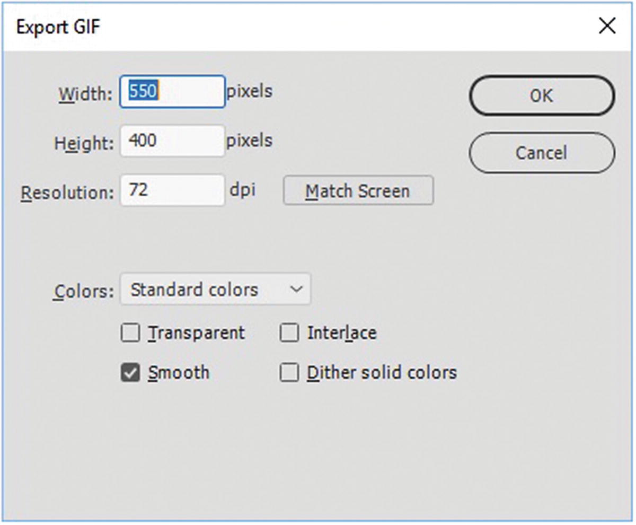Click the Match Screen button
636x525 pixels.
click(x=358, y=191)
